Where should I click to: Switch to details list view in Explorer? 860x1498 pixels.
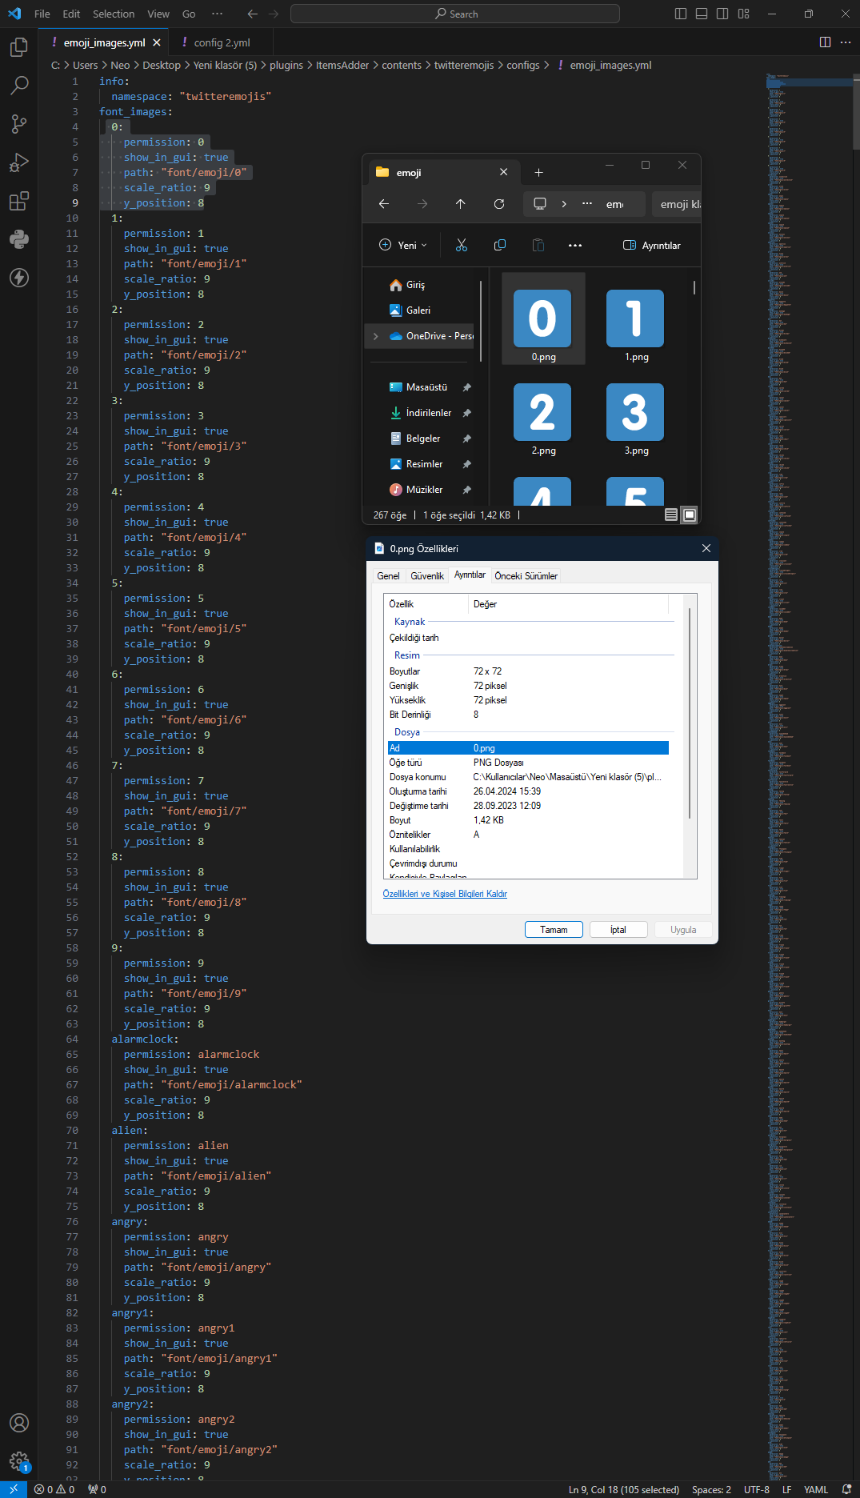[671, 515]
